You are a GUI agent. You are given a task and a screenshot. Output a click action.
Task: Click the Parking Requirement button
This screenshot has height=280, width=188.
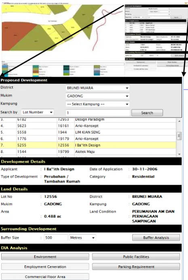tap(136, 267)
